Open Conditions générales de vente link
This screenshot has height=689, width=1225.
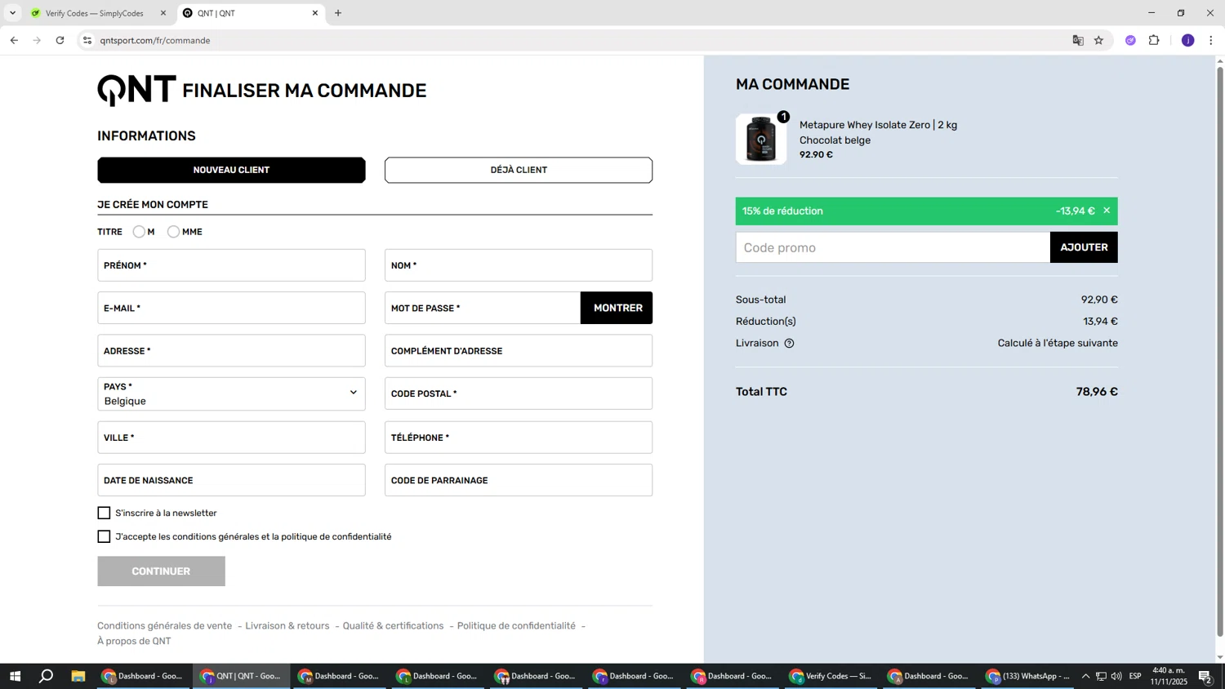[x=165, y=626]
